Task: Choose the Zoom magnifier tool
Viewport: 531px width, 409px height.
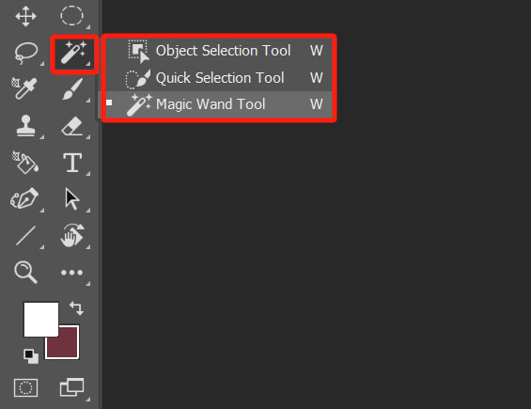Action: [25, 272]
